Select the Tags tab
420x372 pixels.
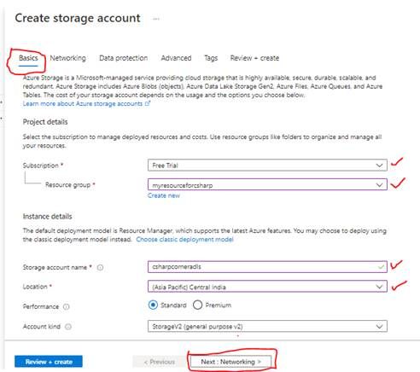(211, 58)
